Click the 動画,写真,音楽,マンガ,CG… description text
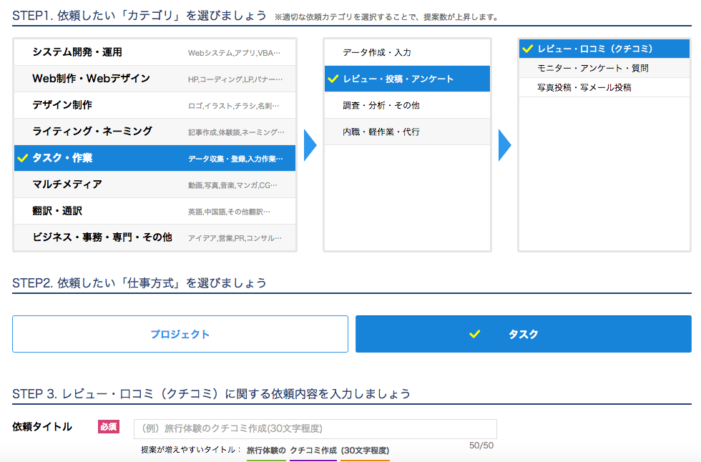This screenshot has width=701, height=462. point(232,185)
